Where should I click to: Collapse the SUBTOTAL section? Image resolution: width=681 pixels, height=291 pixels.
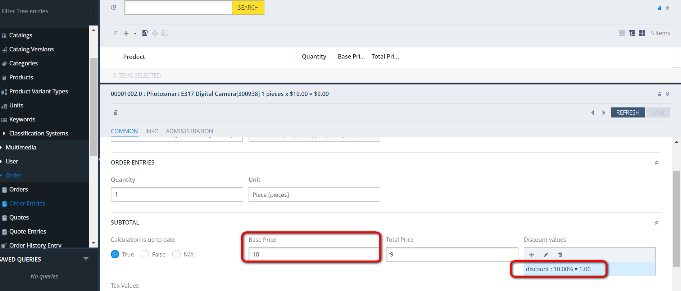pyautogui.click(x=657, y=223)
